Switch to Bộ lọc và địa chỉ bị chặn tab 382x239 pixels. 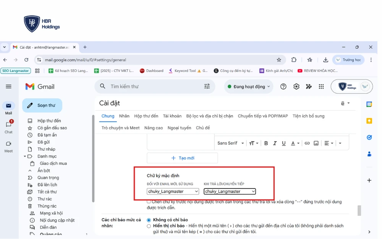(209, 116)
